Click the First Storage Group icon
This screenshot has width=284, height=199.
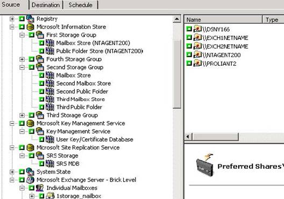coord(40,35)
